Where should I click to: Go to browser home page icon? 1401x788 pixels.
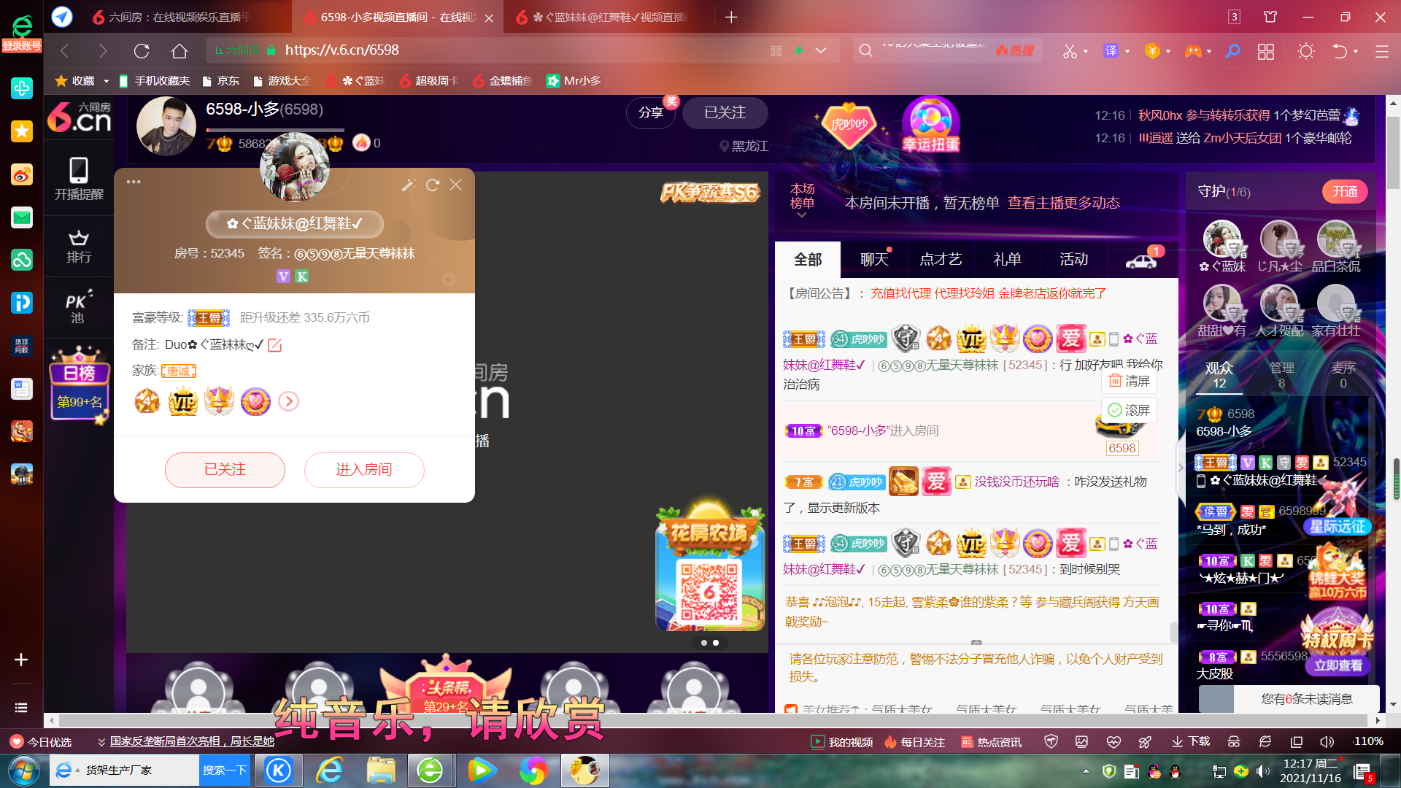click(180, 50)
